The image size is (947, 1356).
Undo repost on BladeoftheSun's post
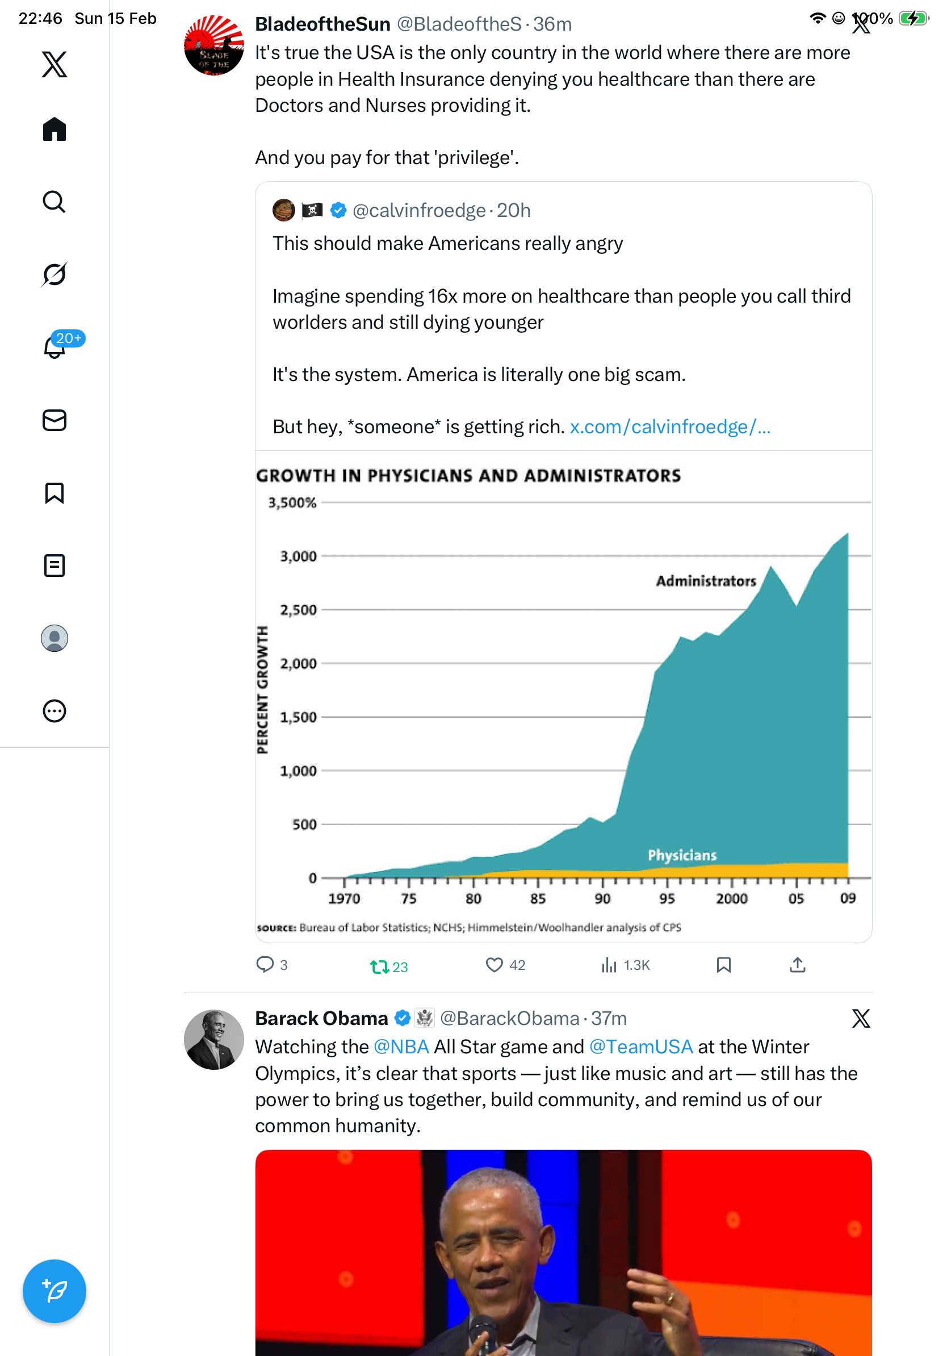pyautogui.click(x=379, y=966)
